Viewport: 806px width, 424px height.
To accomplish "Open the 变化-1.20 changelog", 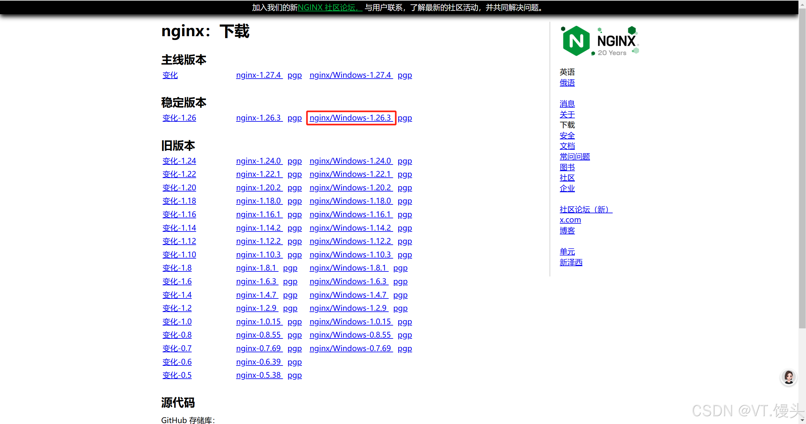I will point(179,188).
